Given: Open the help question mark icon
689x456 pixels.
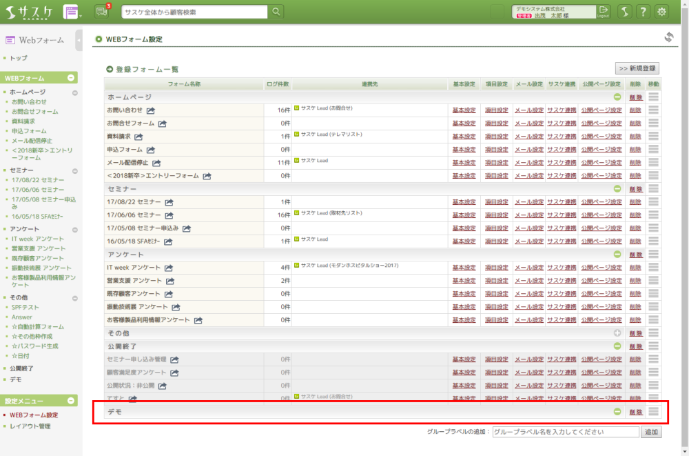Looking at the screenshot, I should coord(643,12).
